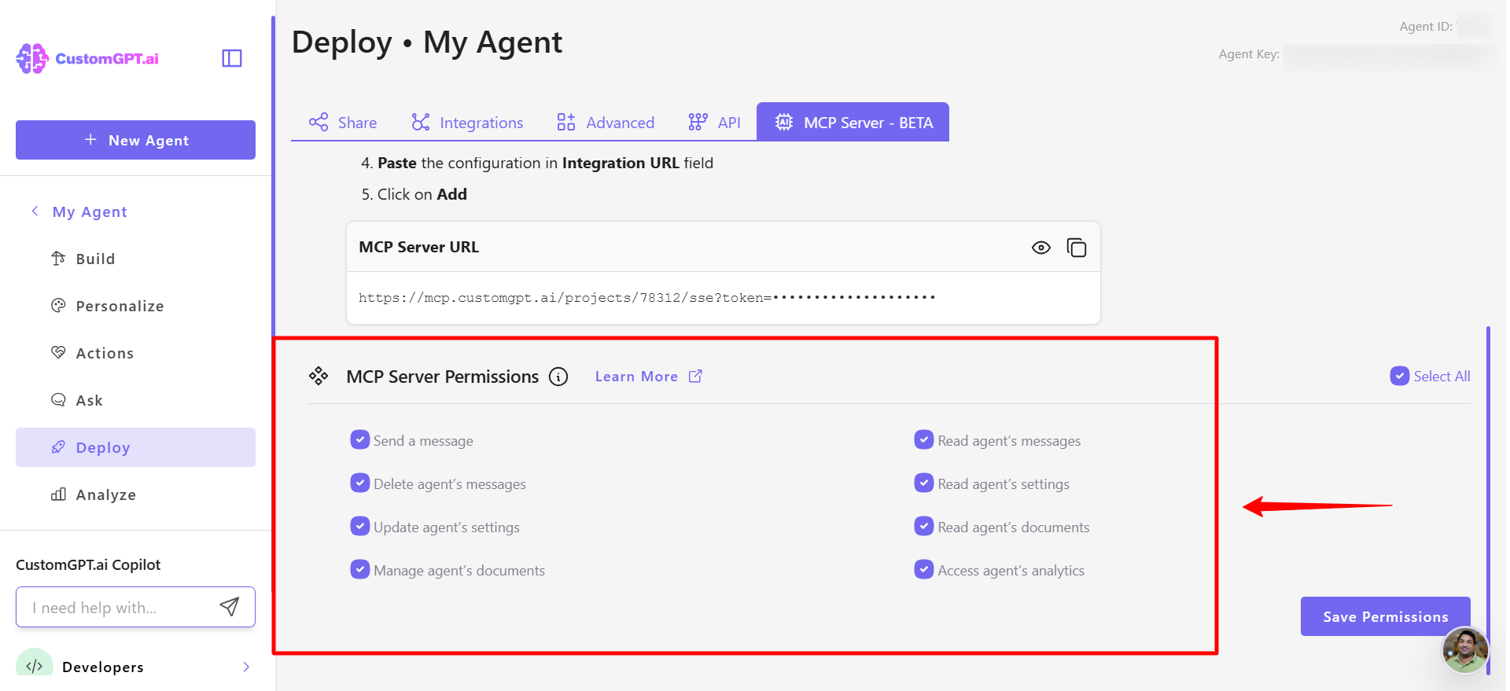Click the page vertical scrollbar

(1488, 499)
